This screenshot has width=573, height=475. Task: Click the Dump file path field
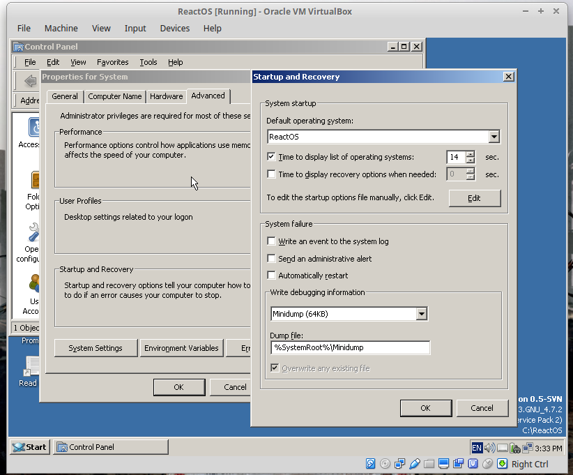point(350,347)
